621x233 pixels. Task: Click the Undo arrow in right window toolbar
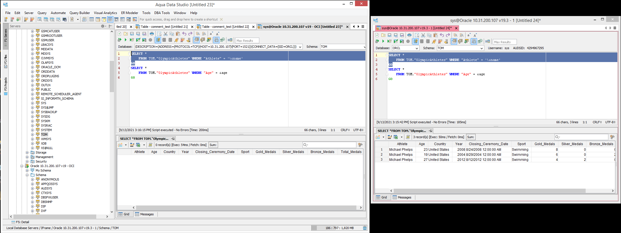[x=442, y=35]
